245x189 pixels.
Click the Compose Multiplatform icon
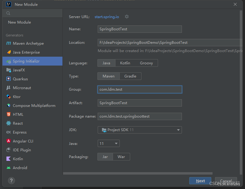9,105
